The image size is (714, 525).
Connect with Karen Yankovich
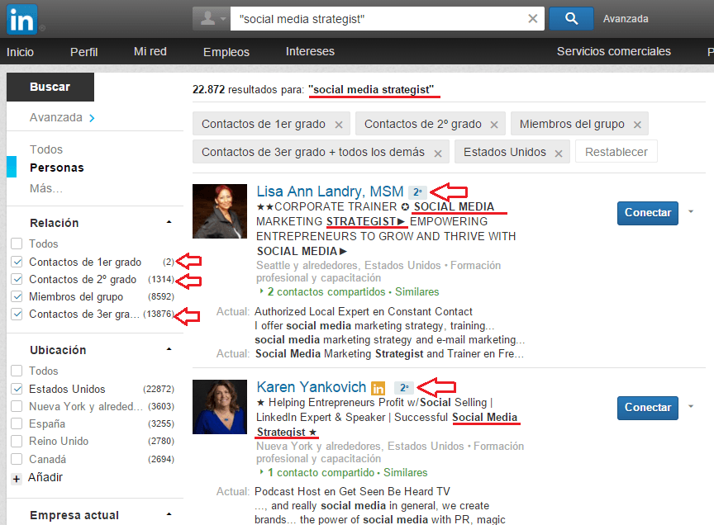point(648,408)
